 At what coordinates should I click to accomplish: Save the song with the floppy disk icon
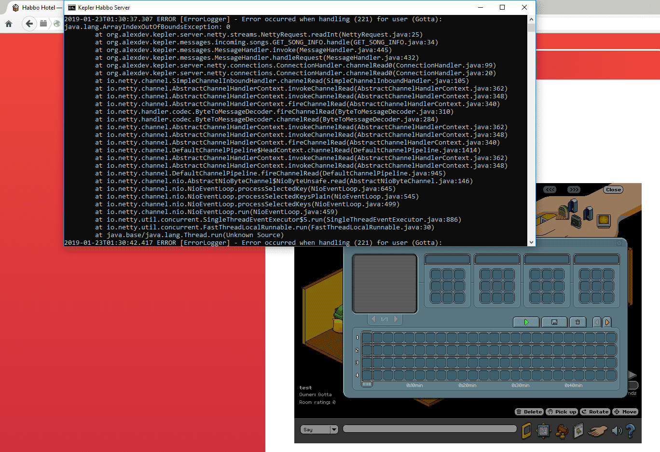(x=554, y=322)
